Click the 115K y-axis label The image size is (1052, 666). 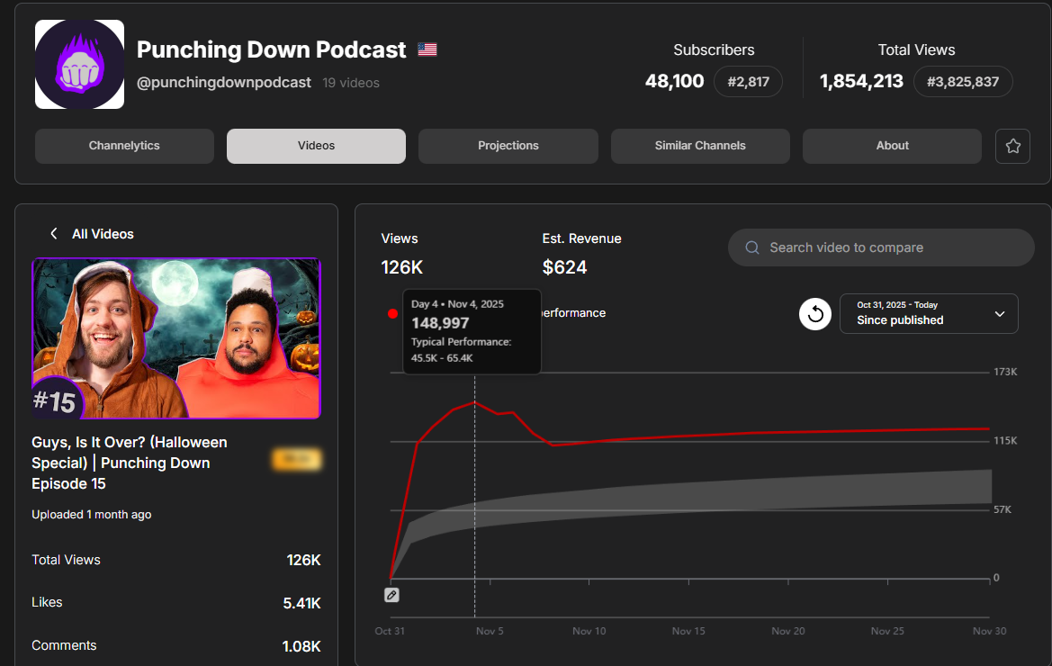[1005, 441]
